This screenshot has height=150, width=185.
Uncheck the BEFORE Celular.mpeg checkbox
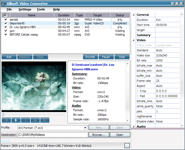pyautogui.click(x=6, y=34)
